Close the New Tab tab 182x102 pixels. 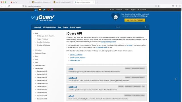(29, 2)
